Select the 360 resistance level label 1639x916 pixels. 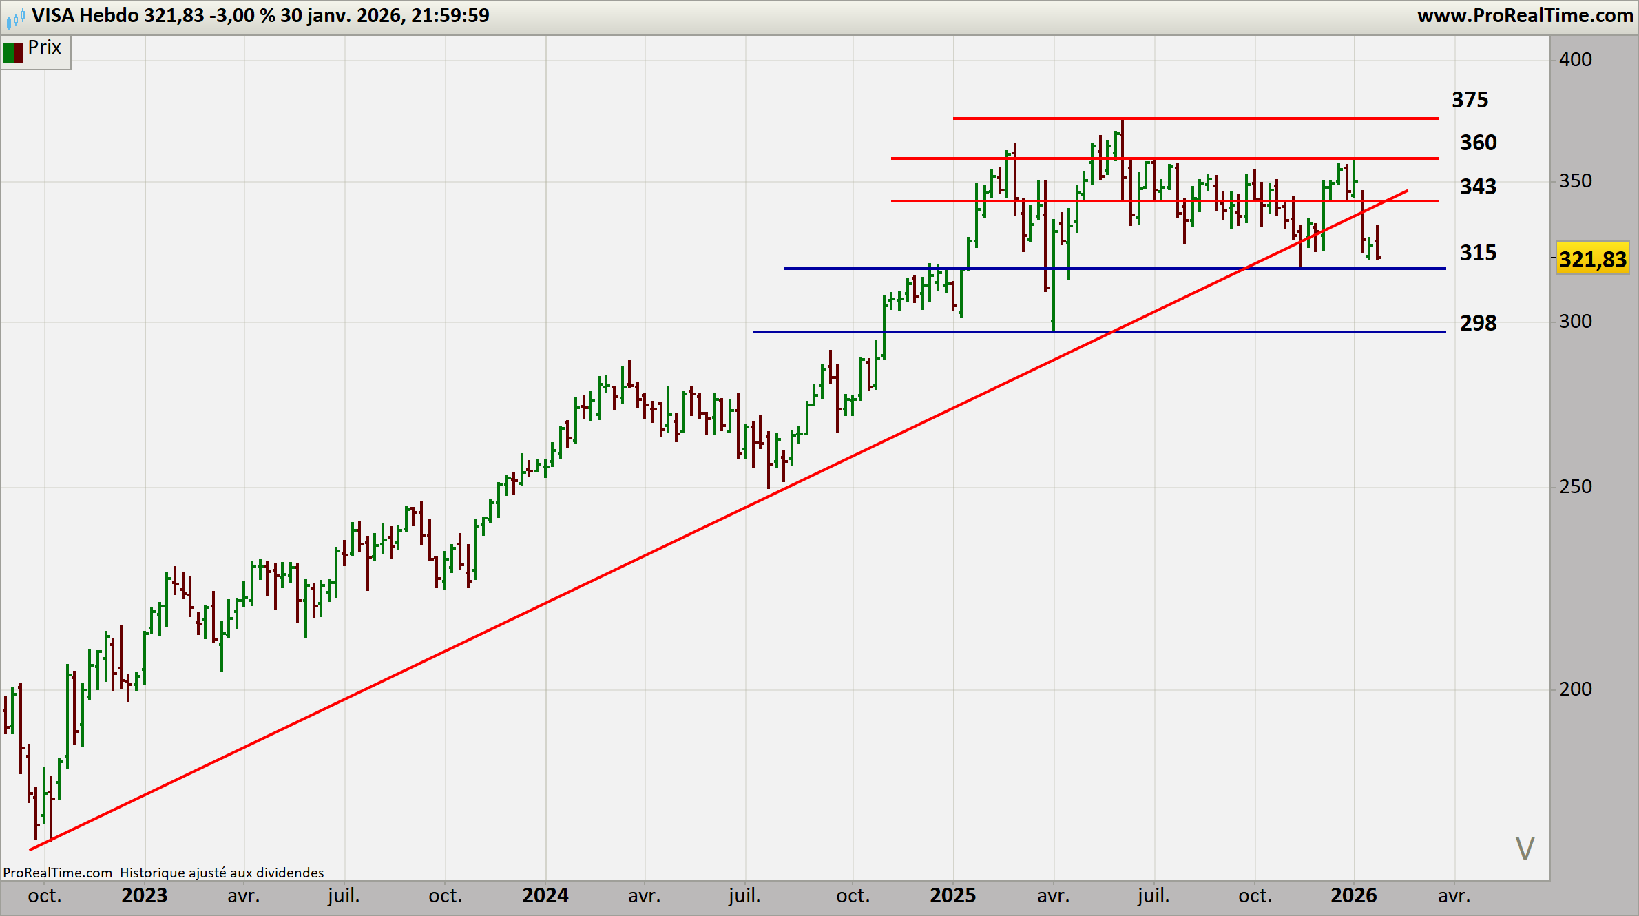point(1478,143)
